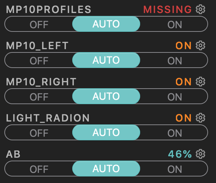Open settings gear for MP10_LEFT
This screenshot has height=183, width=216.
[200, 45]
